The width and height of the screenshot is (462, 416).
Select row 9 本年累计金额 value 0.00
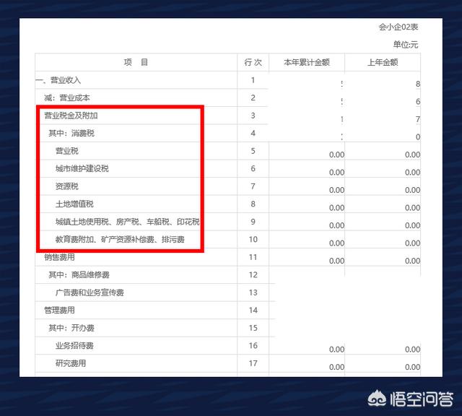337,225
